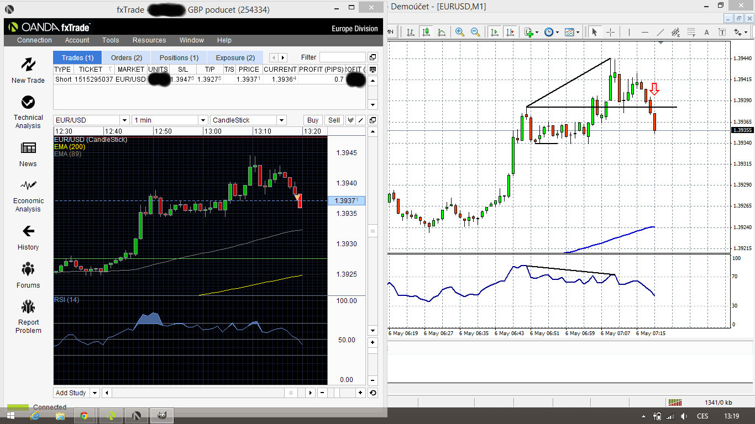Click the Filter input field
Viewport: 755px width, 424px height.
click(343, 57)
